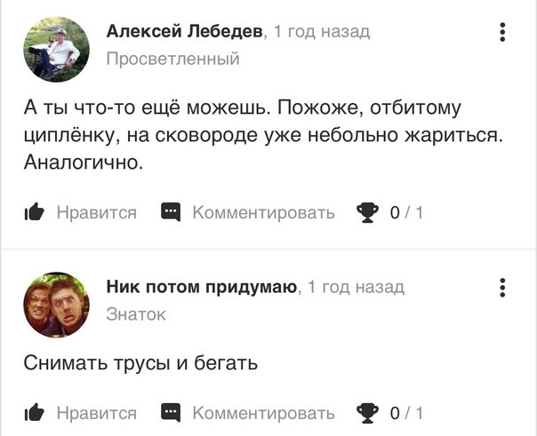Open the three-dot menu on Алексей Лебедев's answer
Screen dimensions: 537x436
[x=502, y=32]
